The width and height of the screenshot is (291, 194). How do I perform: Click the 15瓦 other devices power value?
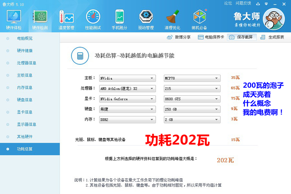(235, 140)
